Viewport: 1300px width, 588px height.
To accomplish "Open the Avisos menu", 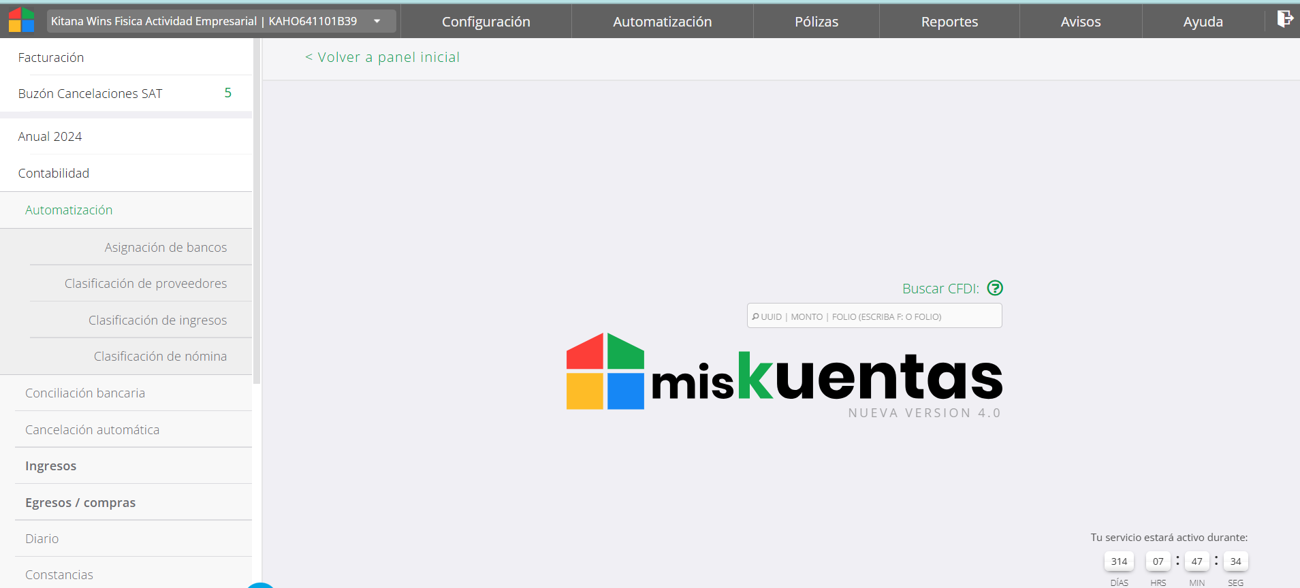I will [1080, 22].
